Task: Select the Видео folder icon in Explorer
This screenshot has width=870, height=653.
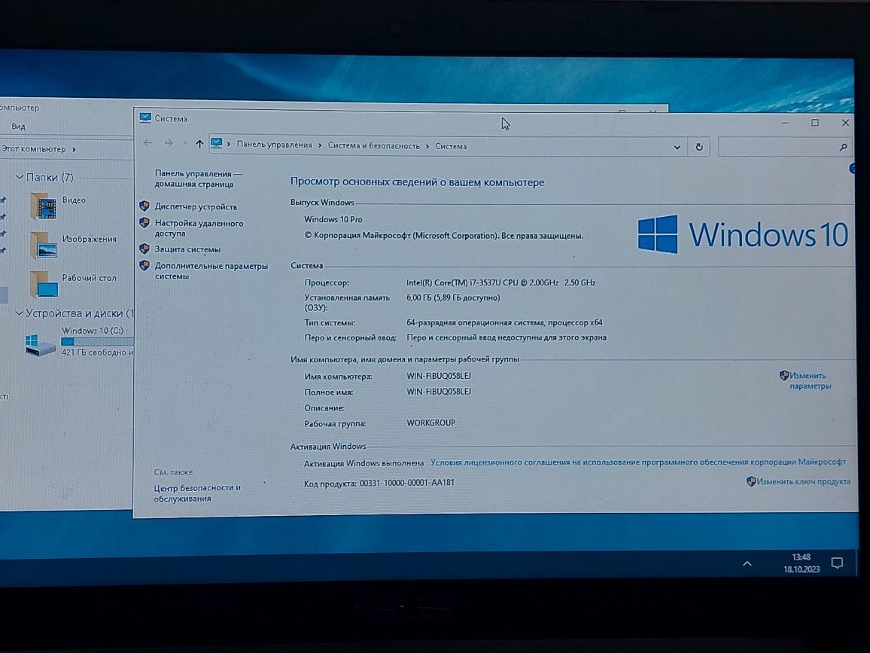Action: 44,206
